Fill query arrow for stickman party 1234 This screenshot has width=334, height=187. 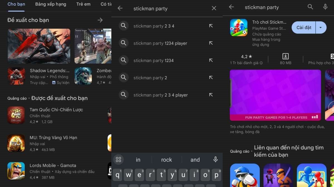click(x=211, y=60)
